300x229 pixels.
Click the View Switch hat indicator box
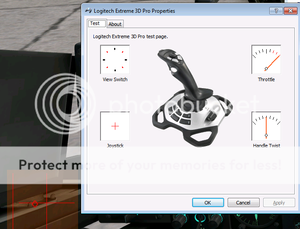click(x=115, y=60)
